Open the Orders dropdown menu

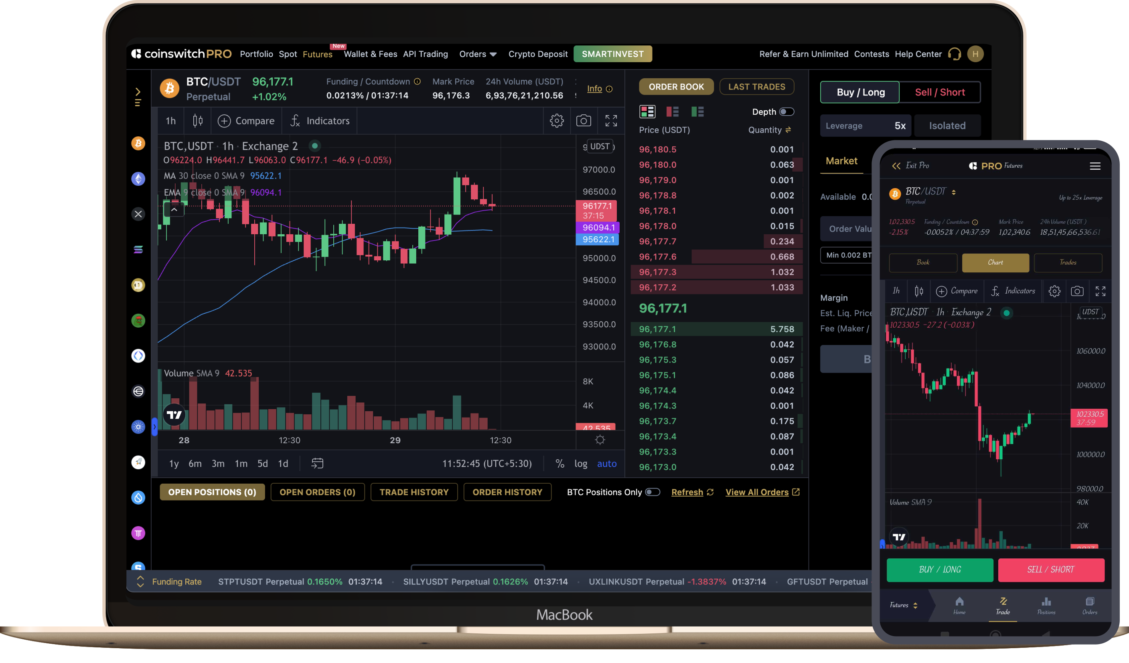click(478, 54)
